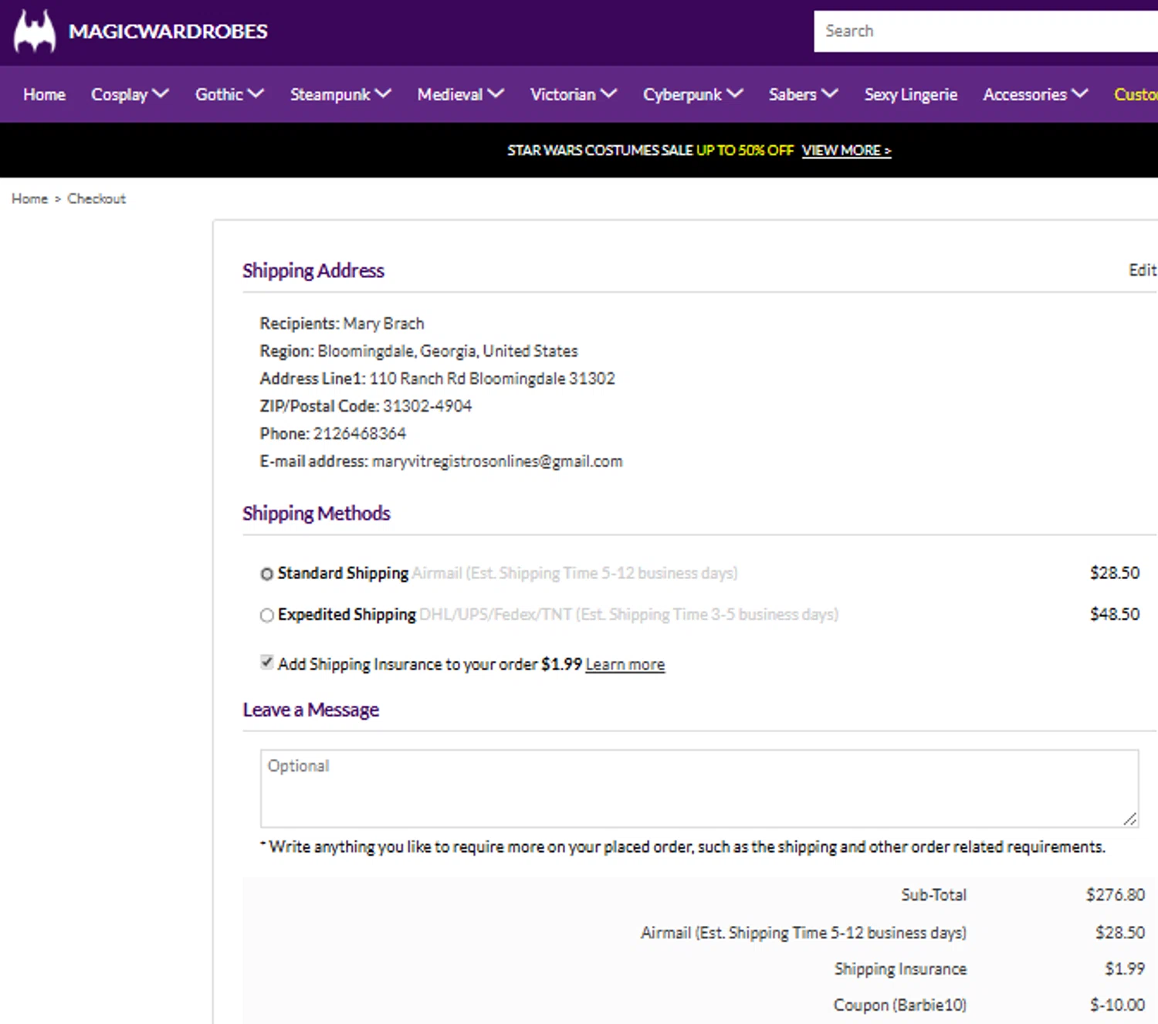Expand the Steampunk dropdown chevron
Screen dimensions: 1158x1024
coord(383,93)
